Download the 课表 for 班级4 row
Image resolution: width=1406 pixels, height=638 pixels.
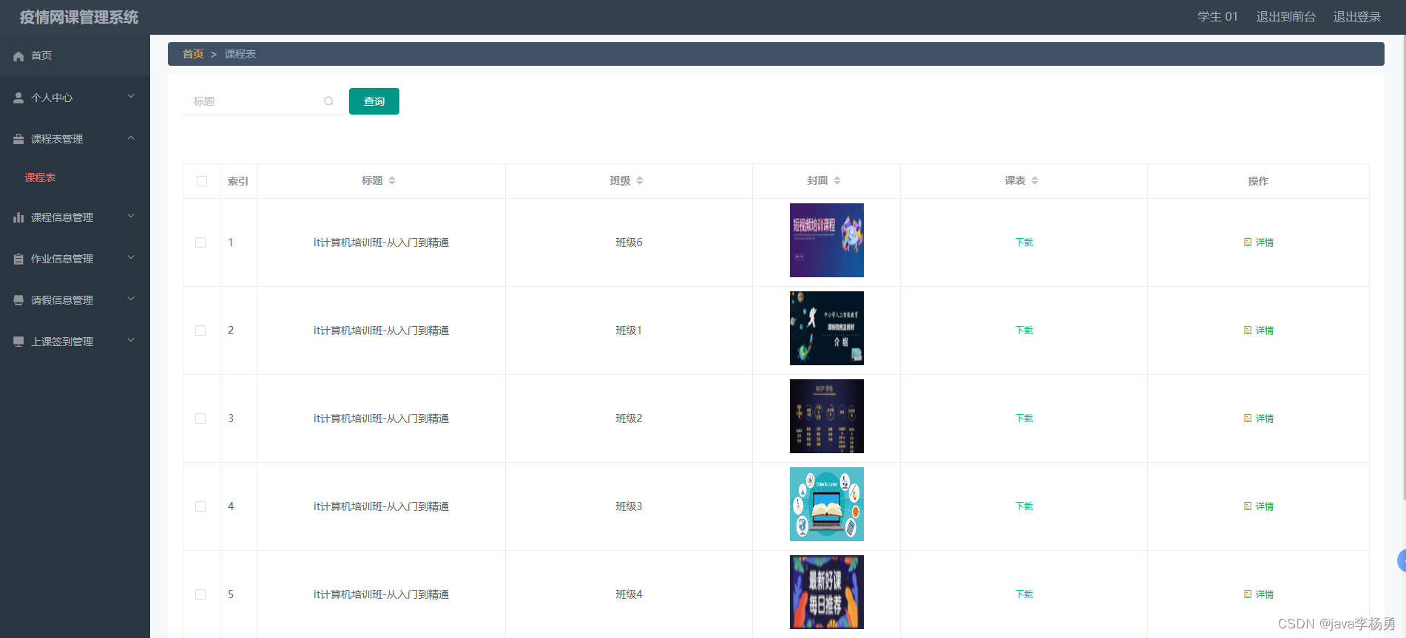pos(1024,594)
